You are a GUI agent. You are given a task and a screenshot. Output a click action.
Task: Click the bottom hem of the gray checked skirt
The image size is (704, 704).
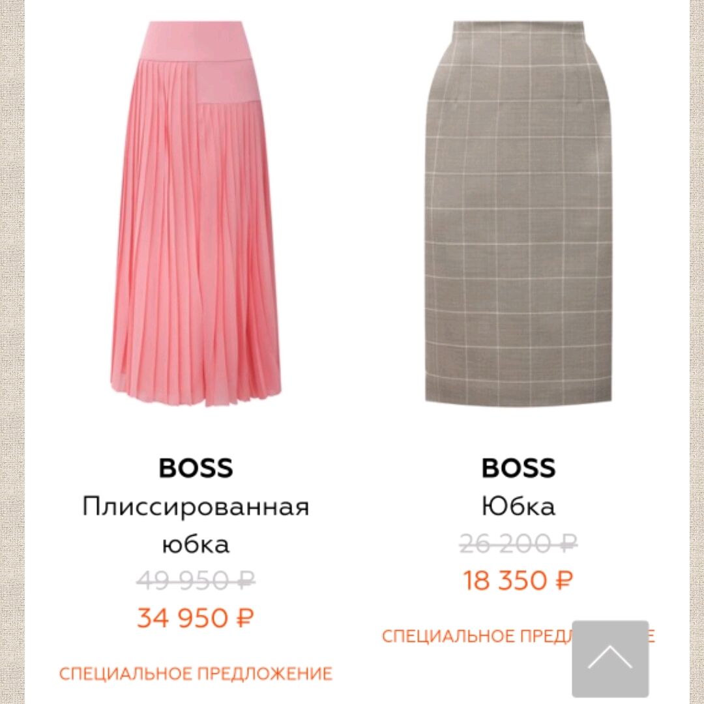pyautogui.click(x=518, y=395)
